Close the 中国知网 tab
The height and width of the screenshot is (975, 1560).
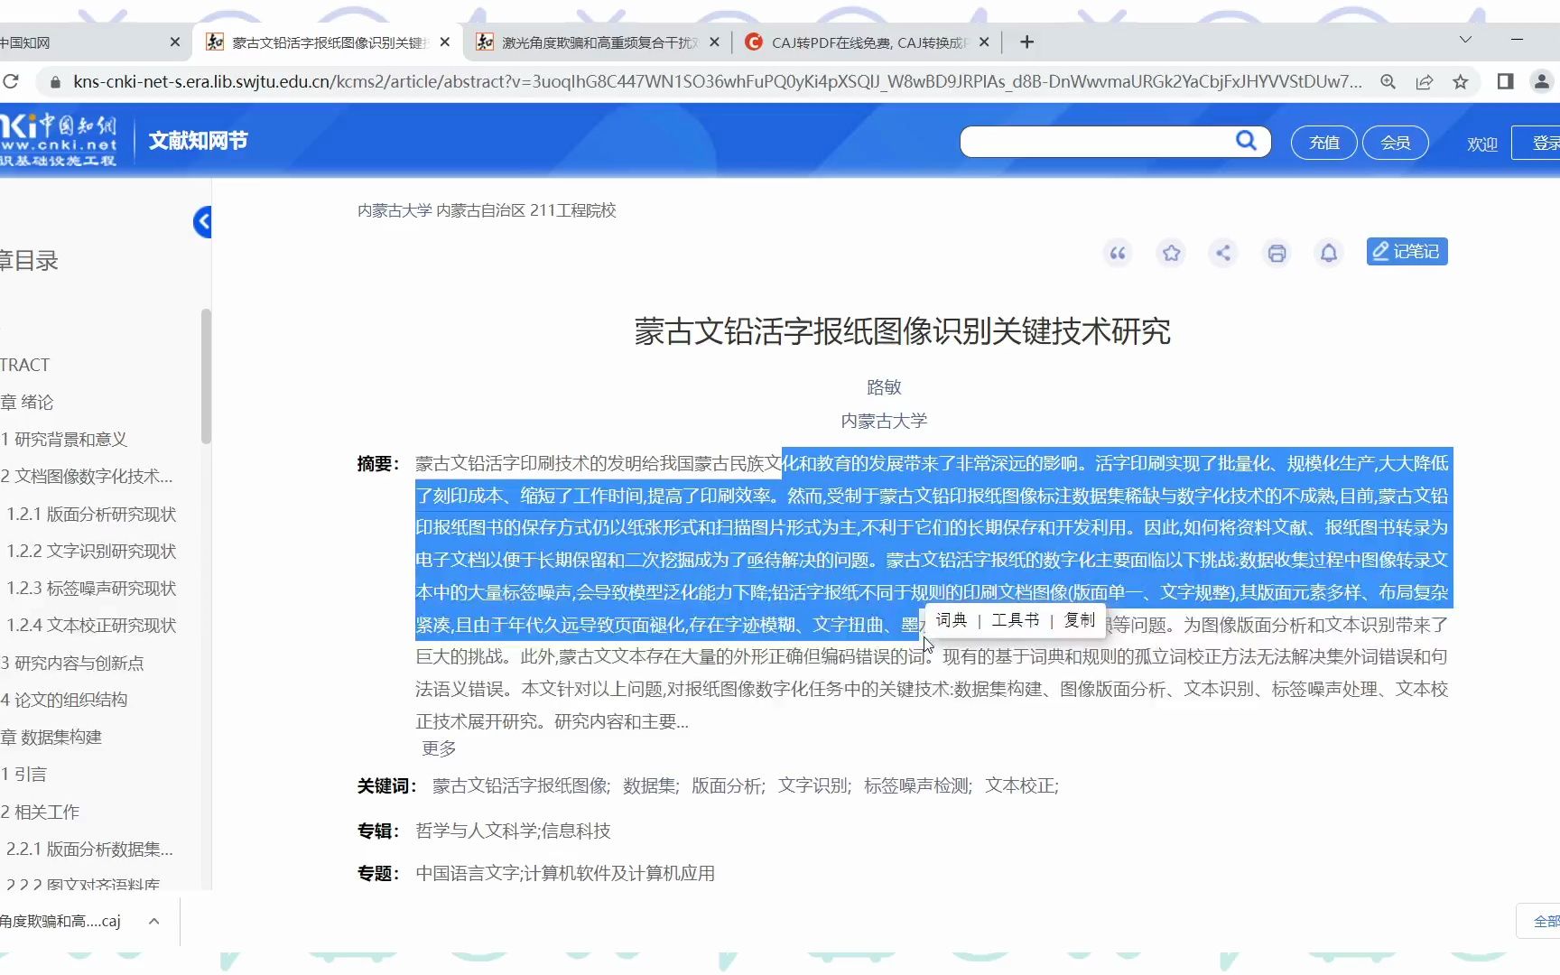click(x=175, y=42)
